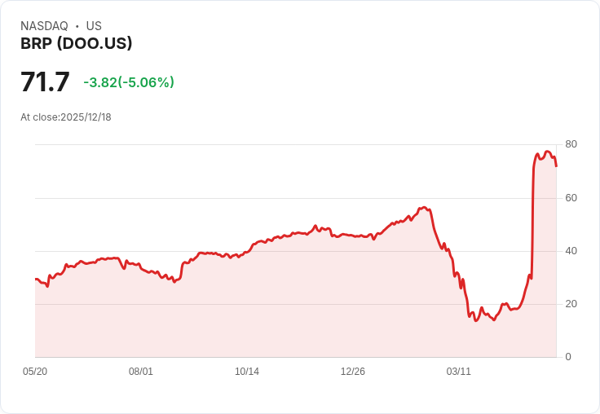Pick the 12/26 date on the timeline
600x414 pixels.
tap(353, 372)
